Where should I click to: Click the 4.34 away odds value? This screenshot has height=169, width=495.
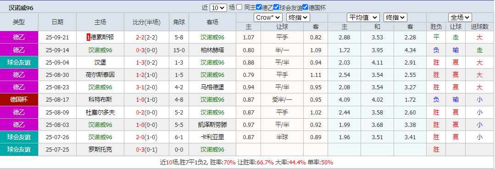tap(410, 50)
